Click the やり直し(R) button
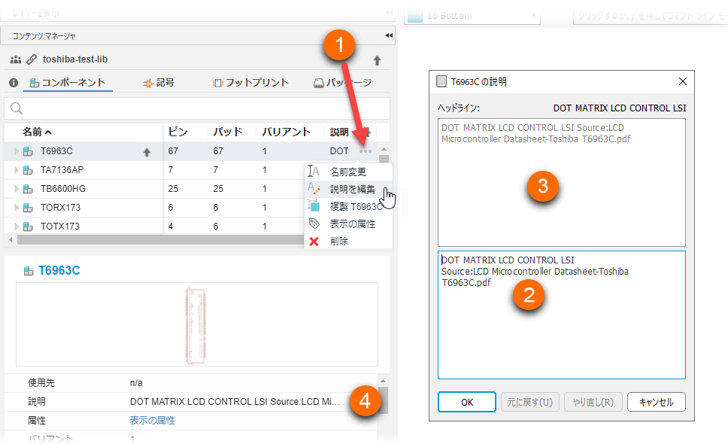The image size is (728, 444). coord(593,402)
